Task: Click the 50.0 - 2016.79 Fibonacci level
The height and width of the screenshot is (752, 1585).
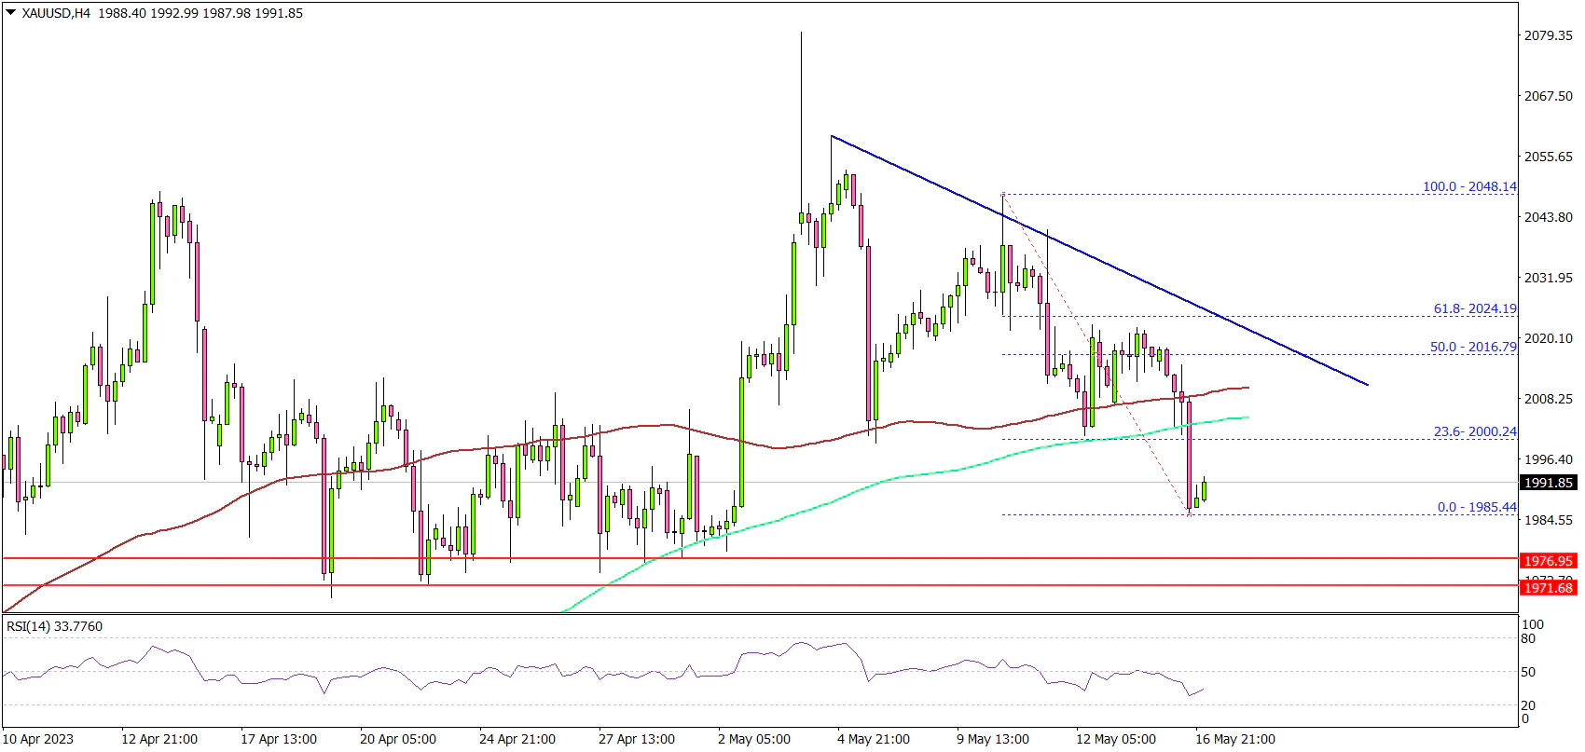Action: pos(1472,347)
